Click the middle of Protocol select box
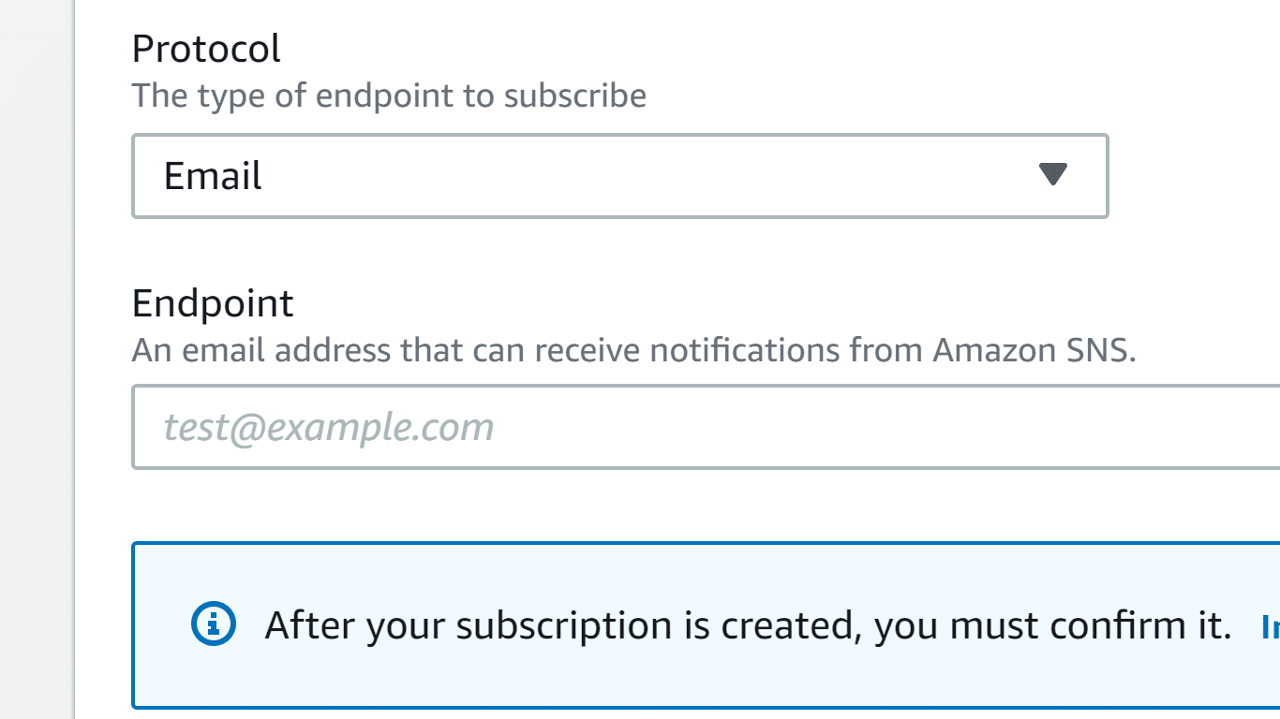1280x719 pixels. coord(618,176)
